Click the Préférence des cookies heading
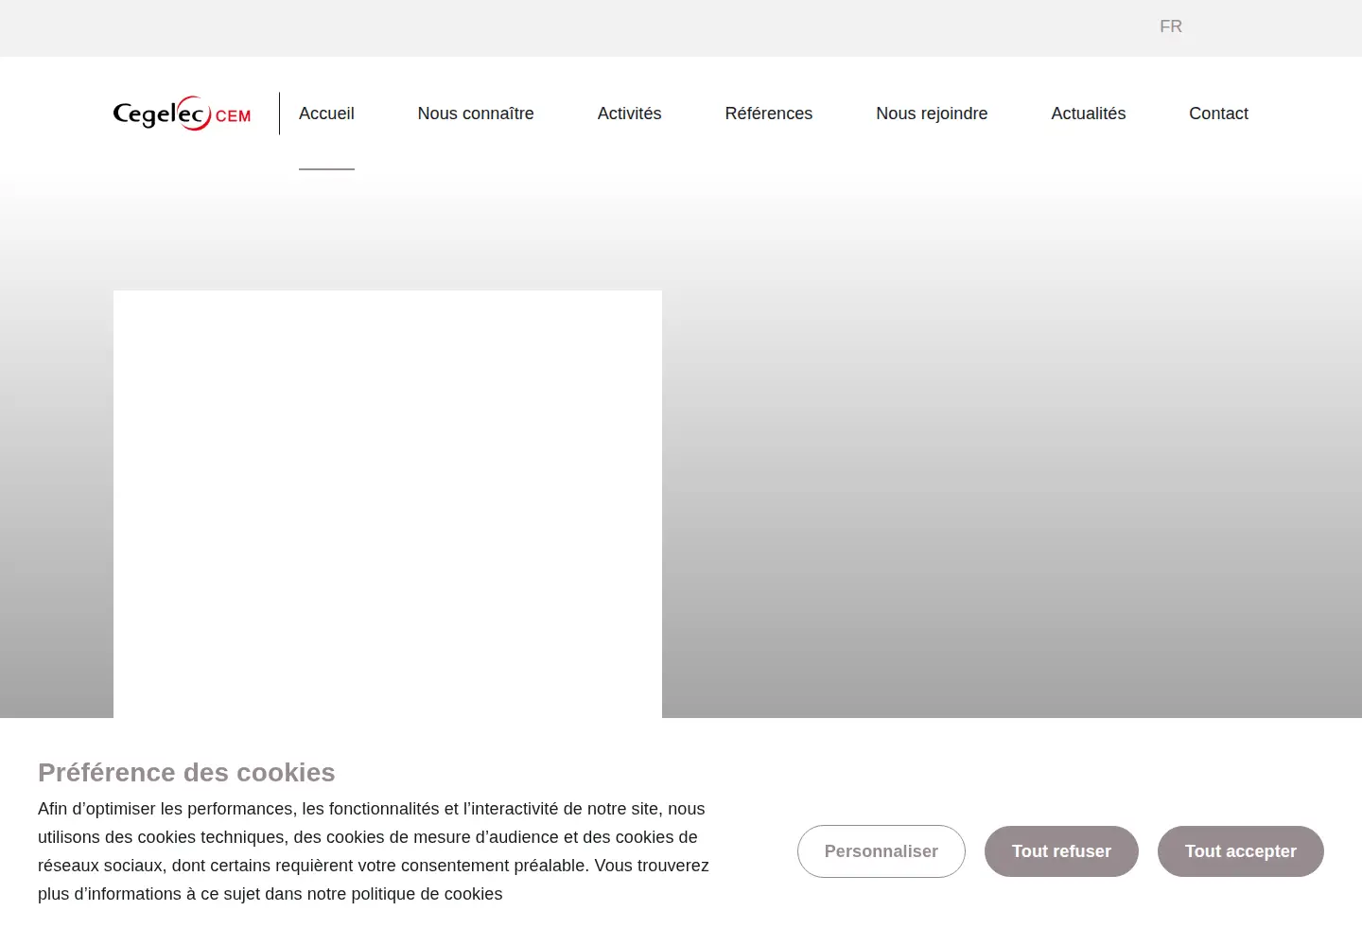 [186, 773]
